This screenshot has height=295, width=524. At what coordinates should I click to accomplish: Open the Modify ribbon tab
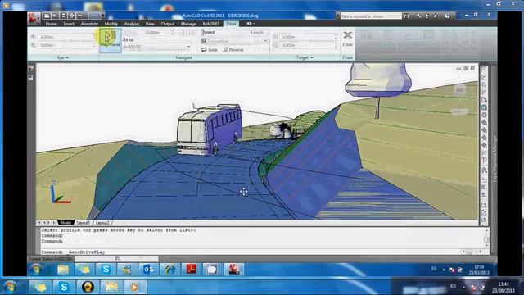click(x=111, y=24)
